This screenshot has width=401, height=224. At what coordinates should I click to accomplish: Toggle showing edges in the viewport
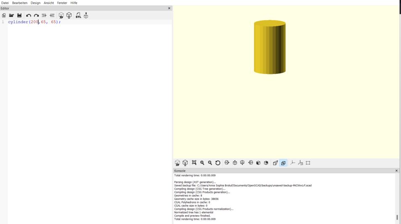[308, 163]
